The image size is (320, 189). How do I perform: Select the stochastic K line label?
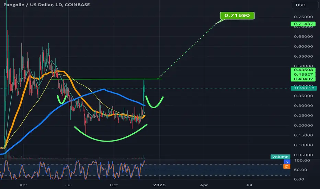point(287,162)
